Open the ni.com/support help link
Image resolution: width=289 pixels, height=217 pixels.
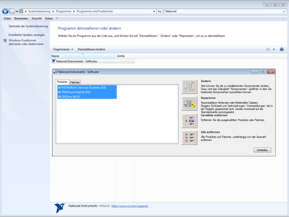pos(130,206)
